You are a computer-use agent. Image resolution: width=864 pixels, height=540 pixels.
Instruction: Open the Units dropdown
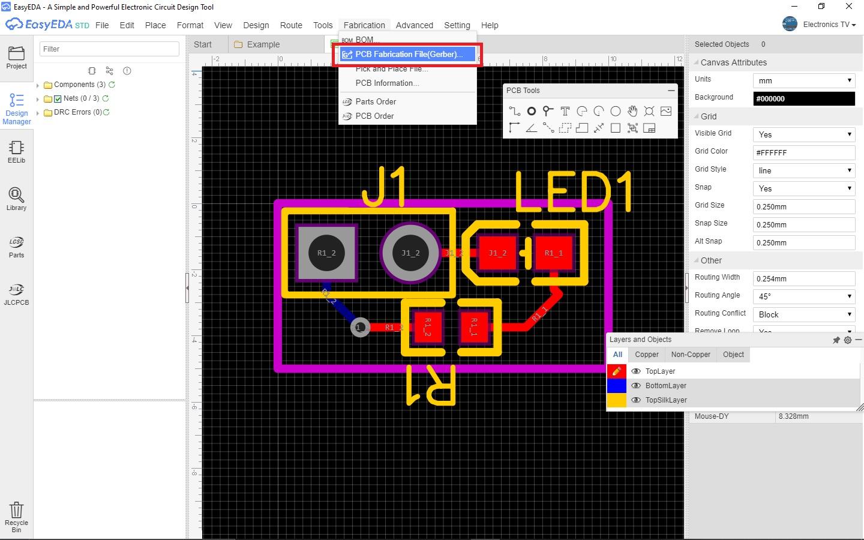tap(804, 80)
